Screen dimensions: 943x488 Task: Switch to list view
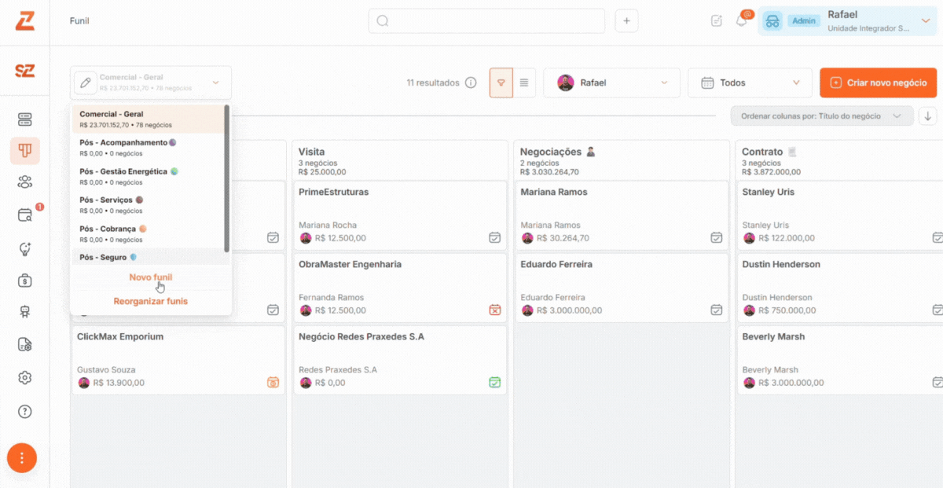click(x=524, y=83)
